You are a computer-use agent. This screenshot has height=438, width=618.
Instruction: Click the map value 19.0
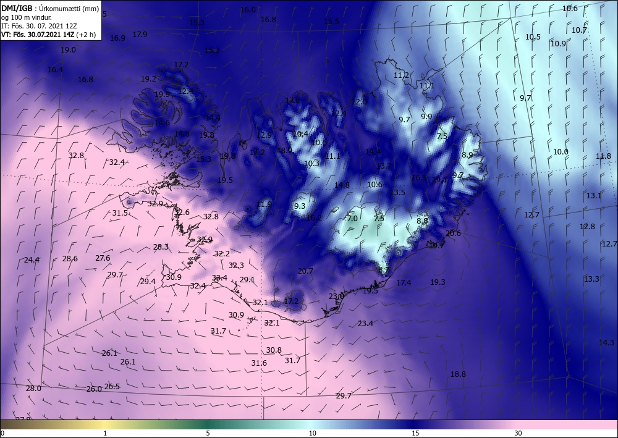click(x=68, y=50)
